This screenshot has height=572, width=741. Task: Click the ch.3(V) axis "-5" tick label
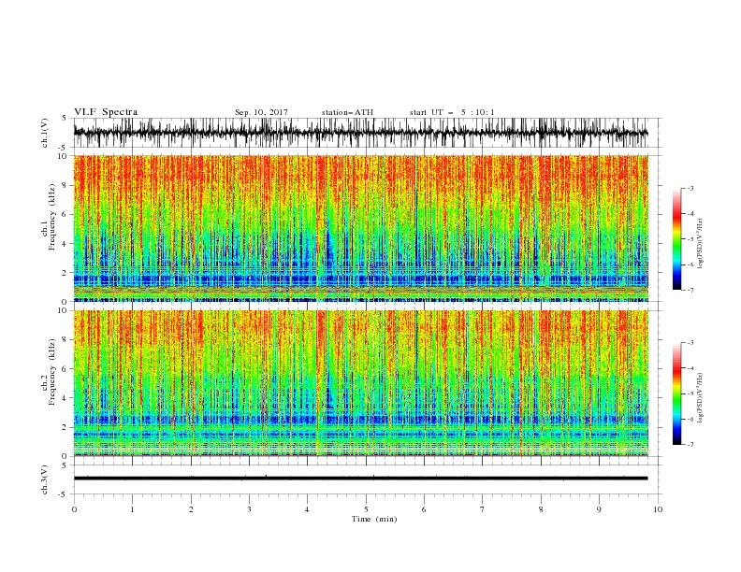pyautogui.click(x=64, y=494)
